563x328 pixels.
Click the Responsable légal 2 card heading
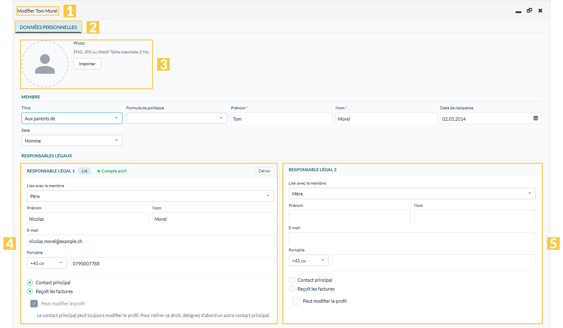(x=313, y=170)
